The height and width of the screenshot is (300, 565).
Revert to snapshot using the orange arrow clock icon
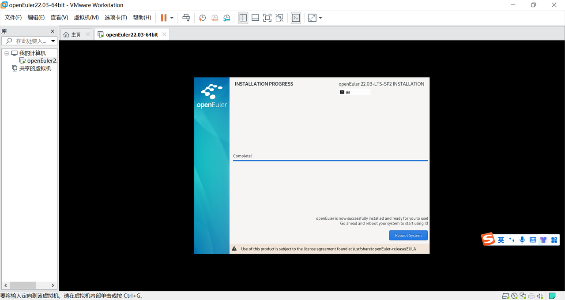(x=215, y=18)
